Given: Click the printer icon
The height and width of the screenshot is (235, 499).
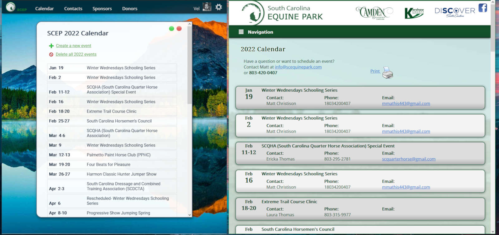Looking at the screenshot, I should [x=388, y=73].
